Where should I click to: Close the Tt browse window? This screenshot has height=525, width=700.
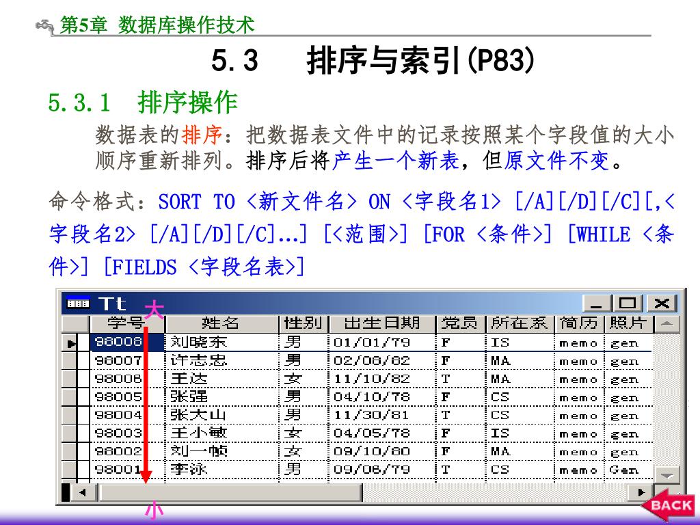(x=662, y=304)
